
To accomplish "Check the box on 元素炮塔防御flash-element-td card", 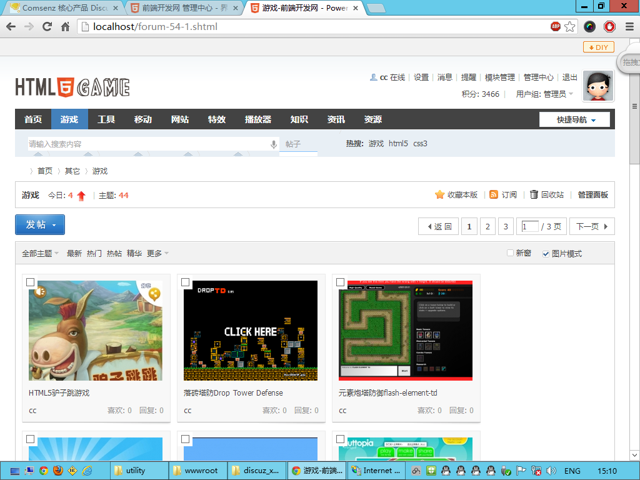I will 341,282.
